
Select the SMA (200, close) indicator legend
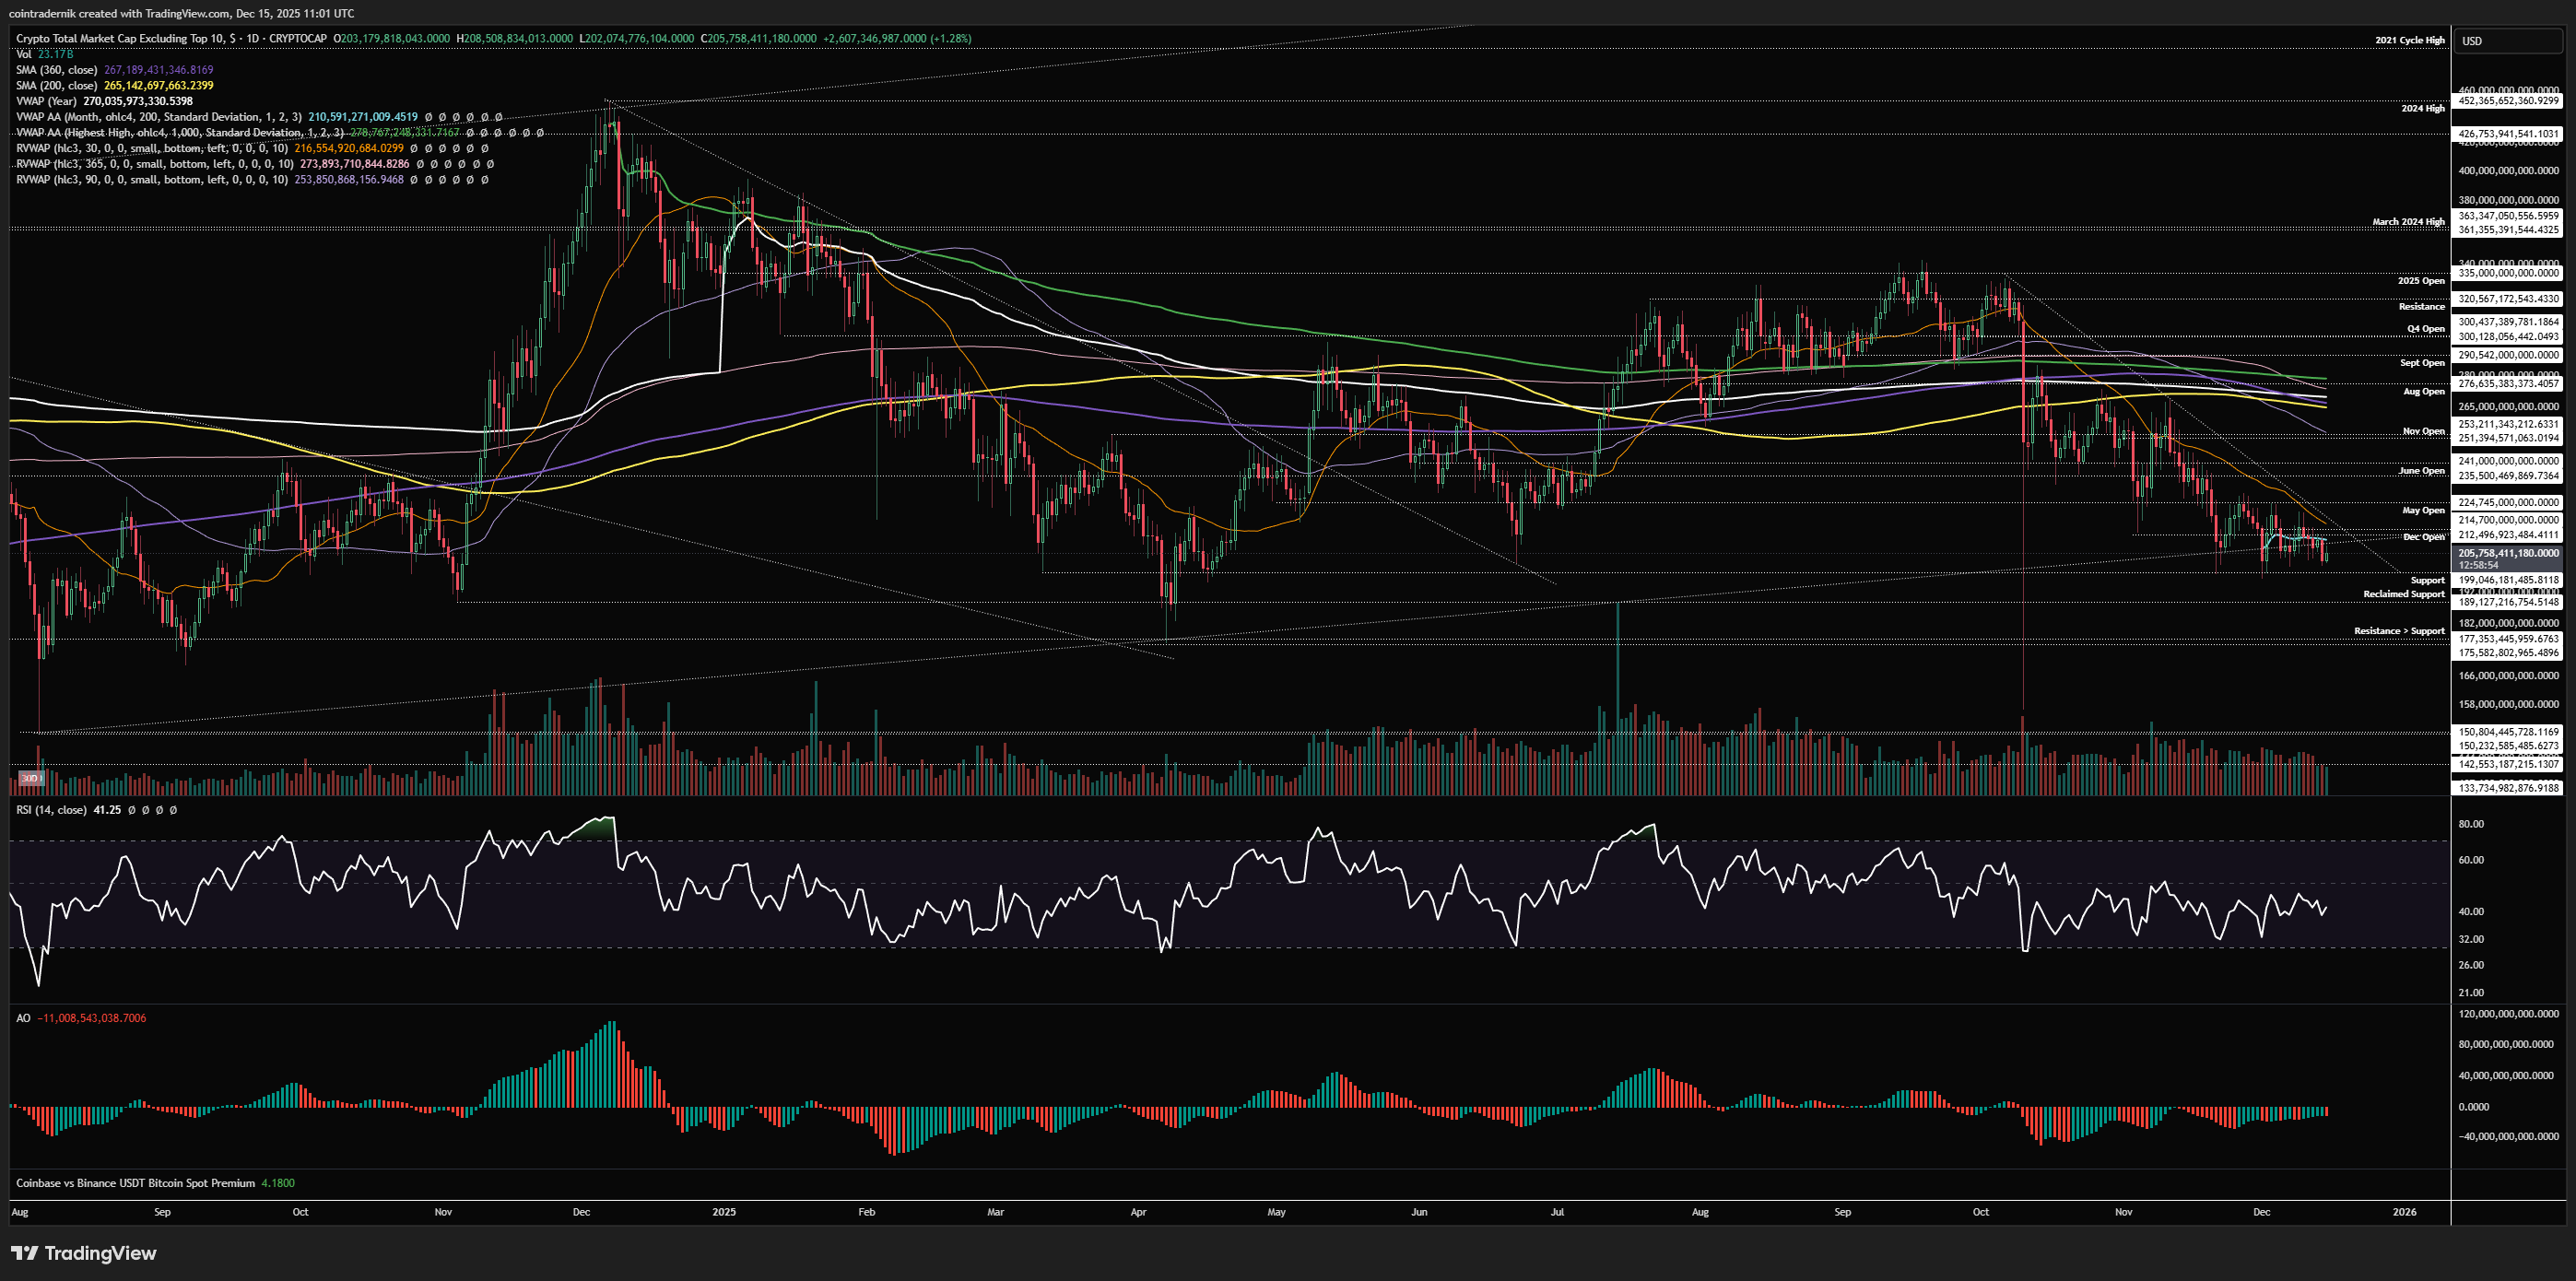57,86
